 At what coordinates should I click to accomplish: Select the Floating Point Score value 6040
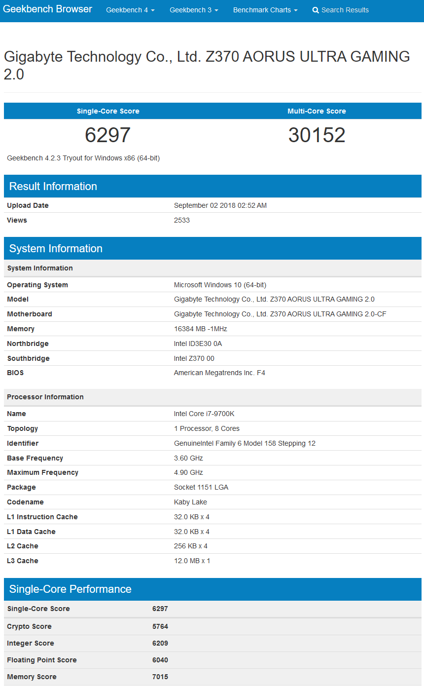[160, 660]
